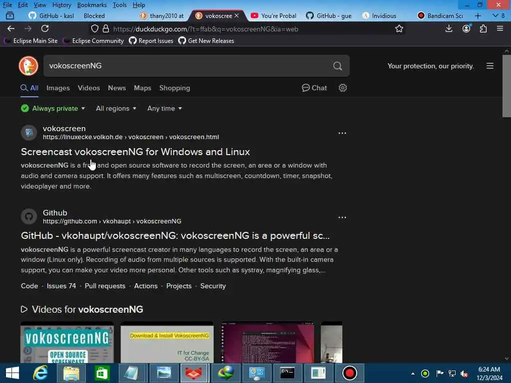
Task: Open File Explorer from taskbar
Action: pyautogui.click(x=71, y=373)
